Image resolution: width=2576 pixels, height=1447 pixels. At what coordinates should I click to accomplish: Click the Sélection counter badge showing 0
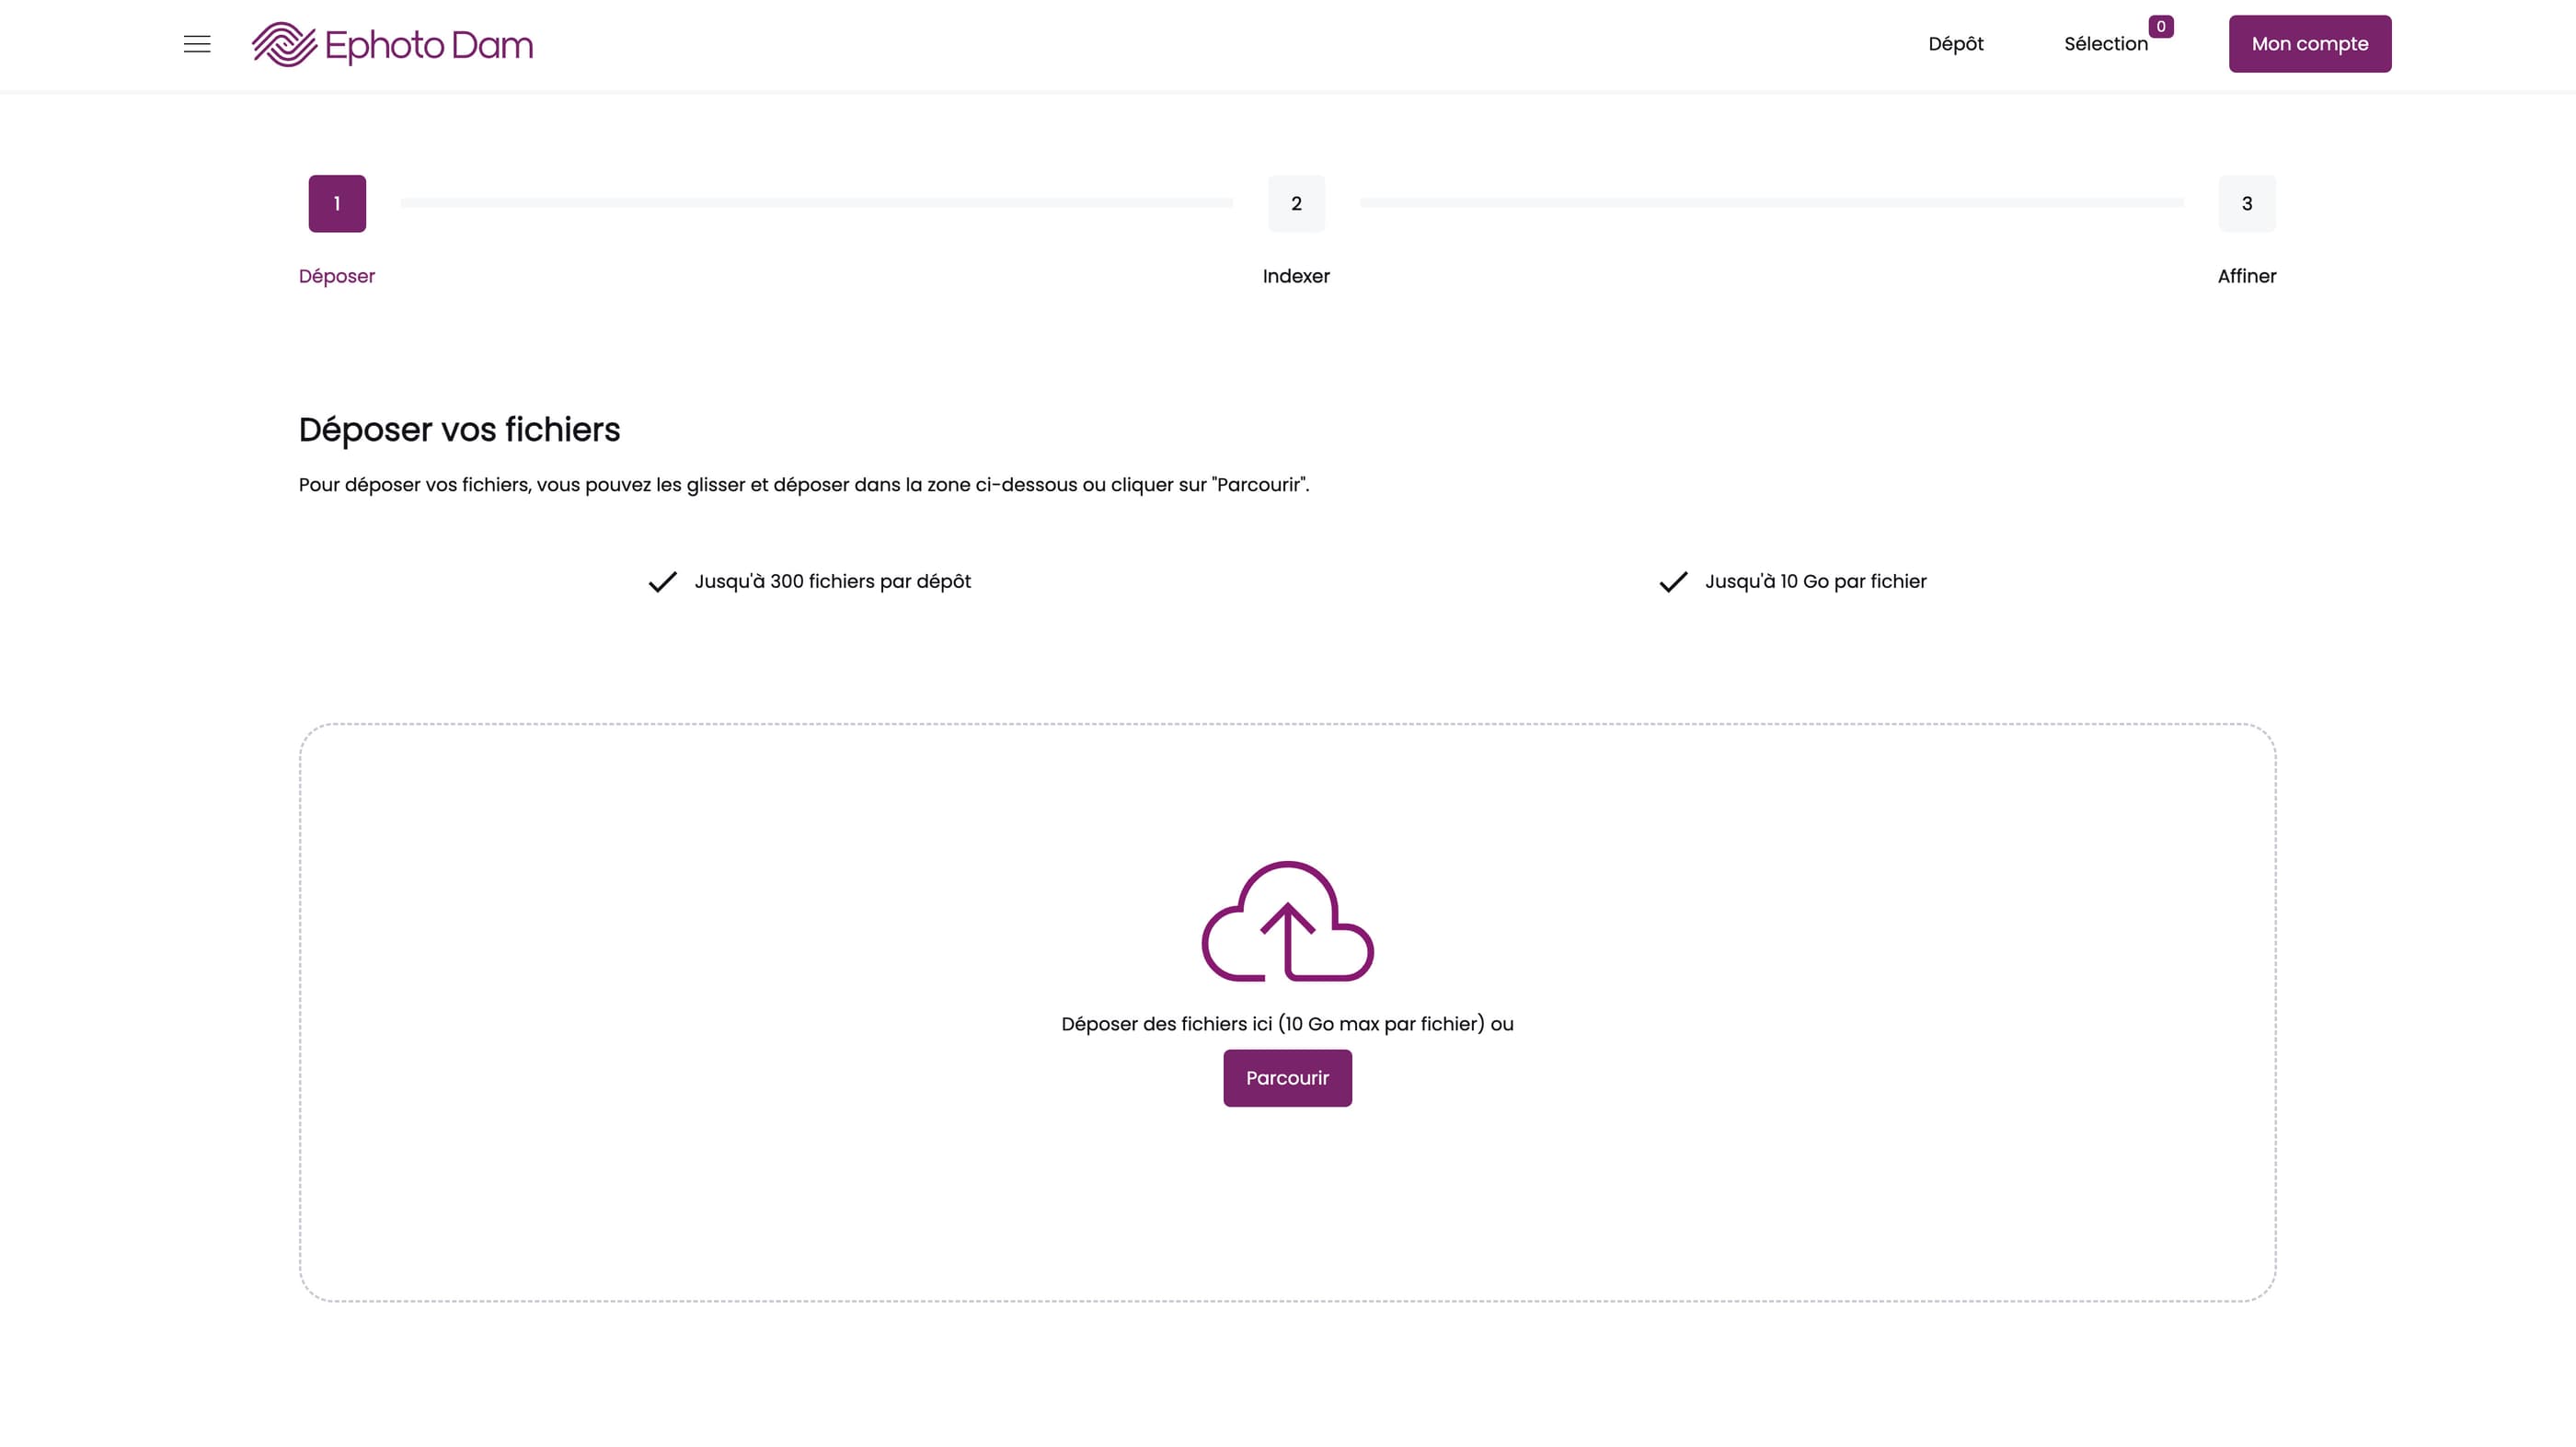pos(2161,25)
